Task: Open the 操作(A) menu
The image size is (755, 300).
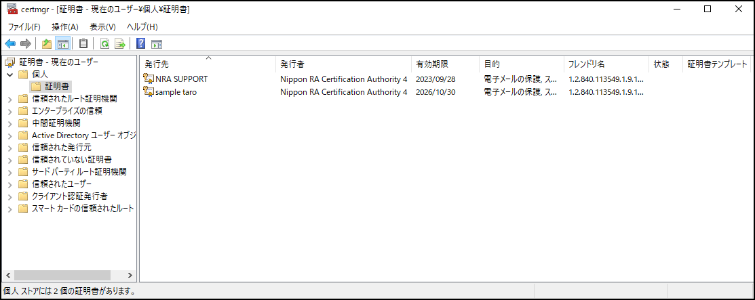Action: 65,26
